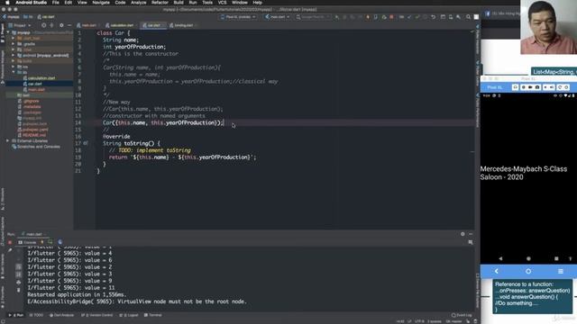577x324 pixels.
Task: Click the print icon in console sidebar
Action: tap(19, 282)
